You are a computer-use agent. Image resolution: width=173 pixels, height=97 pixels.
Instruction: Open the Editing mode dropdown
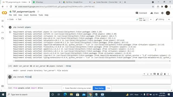click(160, 19)
